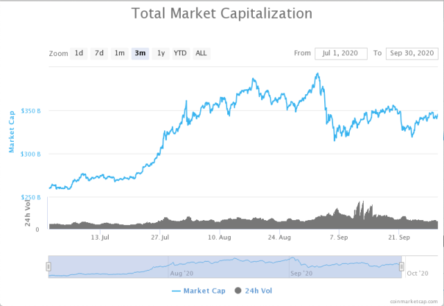
Task: Switch the chart to 1m zoom
Action: [120, 53]
